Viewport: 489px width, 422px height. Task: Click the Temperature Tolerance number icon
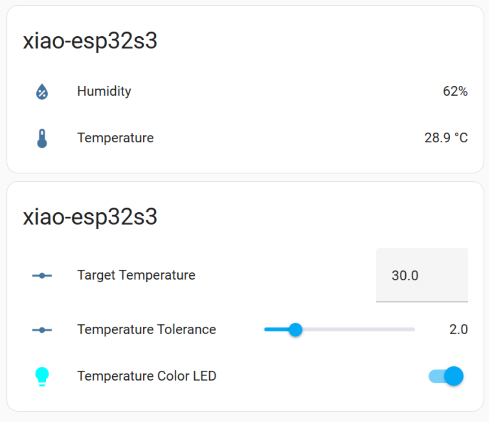42,330
